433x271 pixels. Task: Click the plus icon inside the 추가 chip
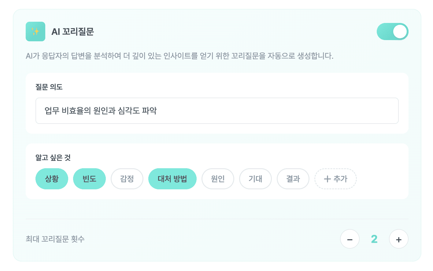(x=328, y=179)
